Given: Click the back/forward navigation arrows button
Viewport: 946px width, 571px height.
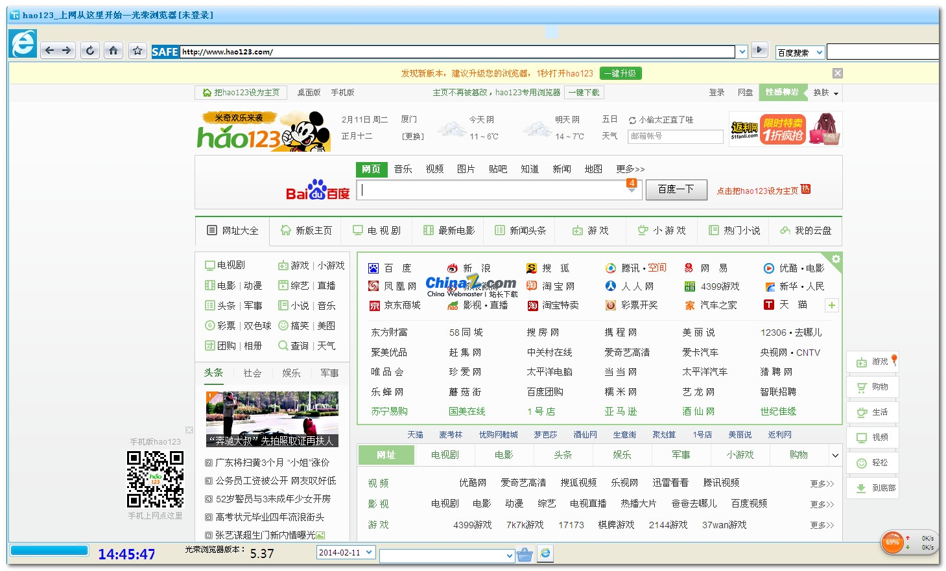Looking at the screenshot, I should coord(58,51).
